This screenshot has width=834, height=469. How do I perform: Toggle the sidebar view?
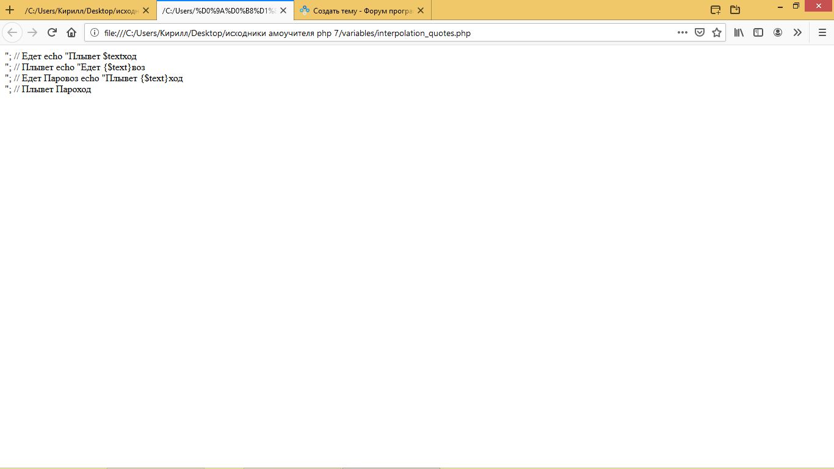tap(758, 32)
